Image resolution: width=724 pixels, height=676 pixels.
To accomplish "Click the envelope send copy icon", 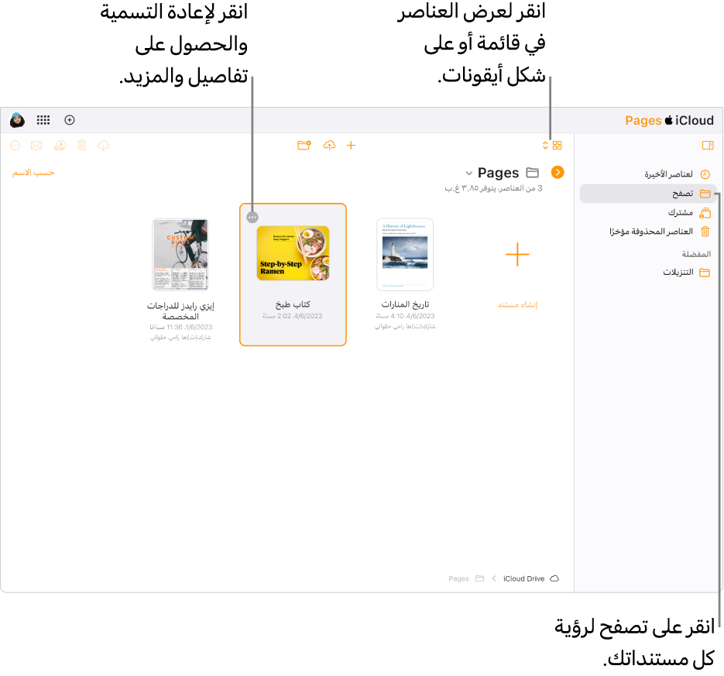I will tap(36, 146).
